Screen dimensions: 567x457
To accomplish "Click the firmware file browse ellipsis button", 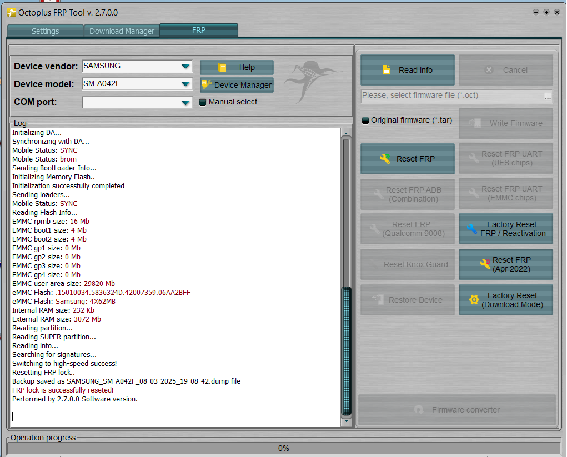I will pos(548,96).
